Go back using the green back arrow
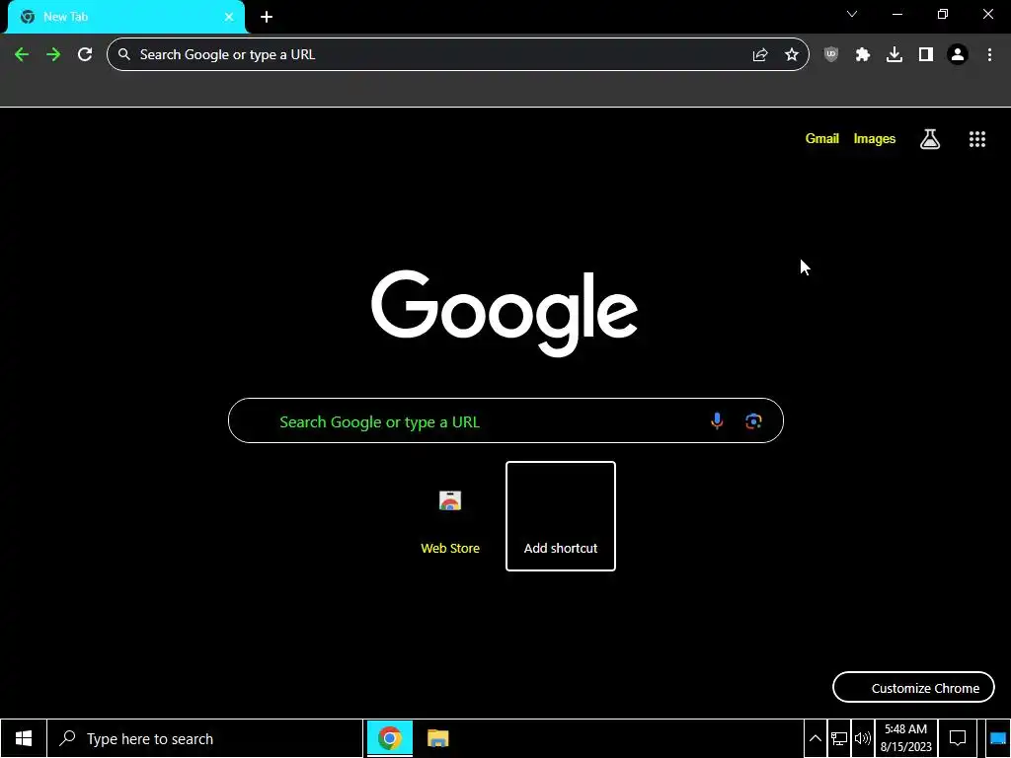 (22, 54)
